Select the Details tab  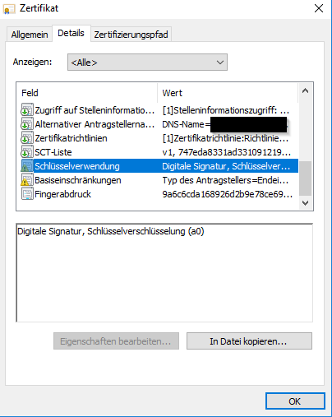pos(71,33)
